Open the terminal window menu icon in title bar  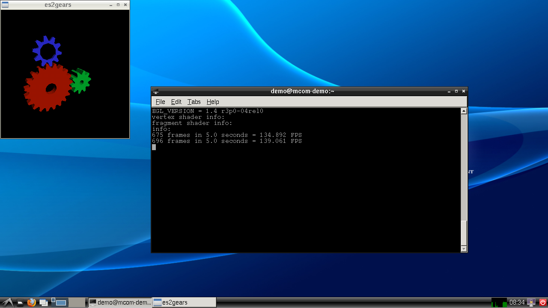156,91
